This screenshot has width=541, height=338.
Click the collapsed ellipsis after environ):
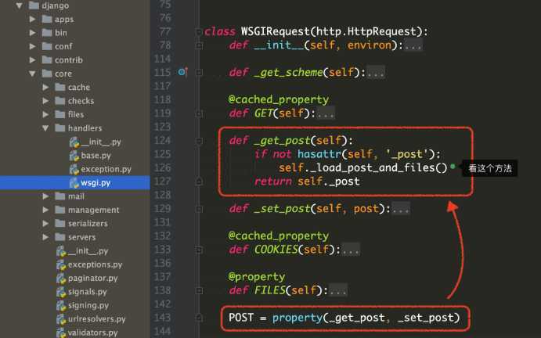point(413,45)
